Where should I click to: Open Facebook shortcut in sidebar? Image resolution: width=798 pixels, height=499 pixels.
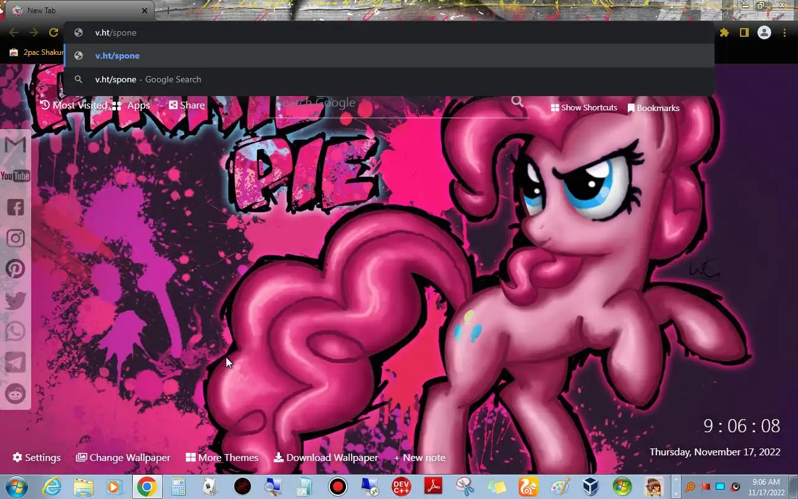15,207
